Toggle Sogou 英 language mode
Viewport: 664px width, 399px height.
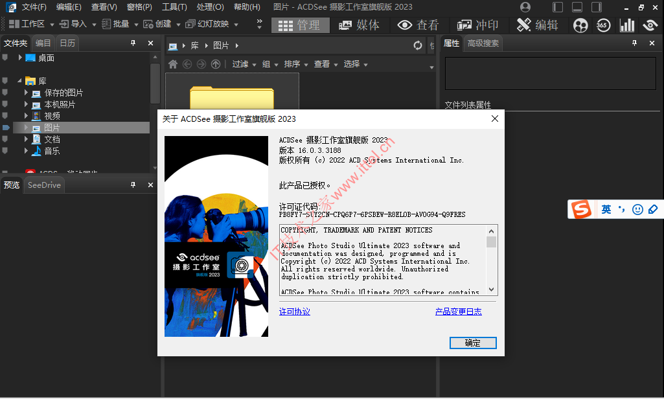[606, 209]
